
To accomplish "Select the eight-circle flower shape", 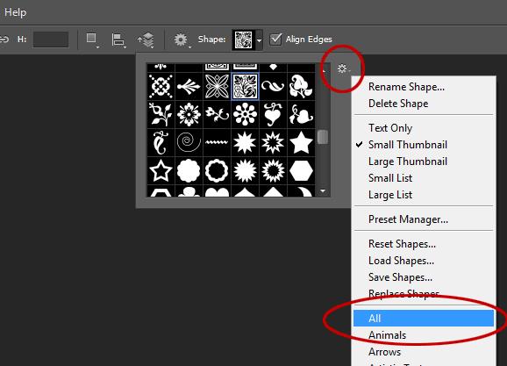I will coord(245,115).
